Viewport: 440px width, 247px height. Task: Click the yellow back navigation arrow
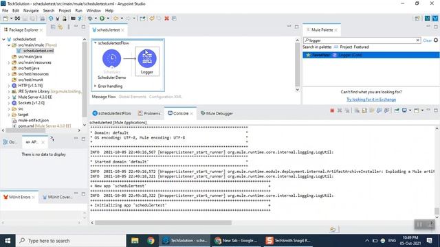coord(115,19)
